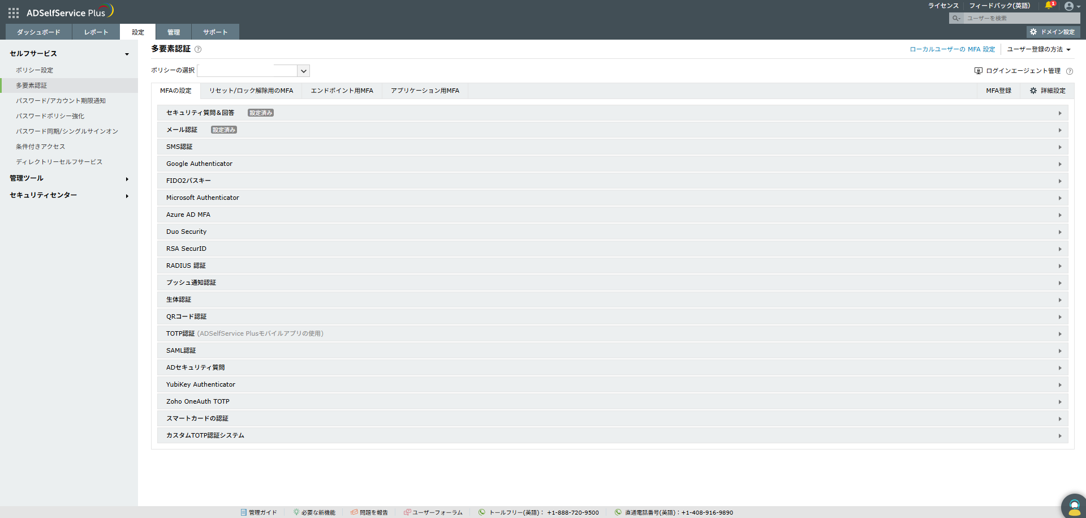Select the リセット/ロック解除用のMFA tab
Viewport: 1086px width, 518px height.
pos(251,91)
